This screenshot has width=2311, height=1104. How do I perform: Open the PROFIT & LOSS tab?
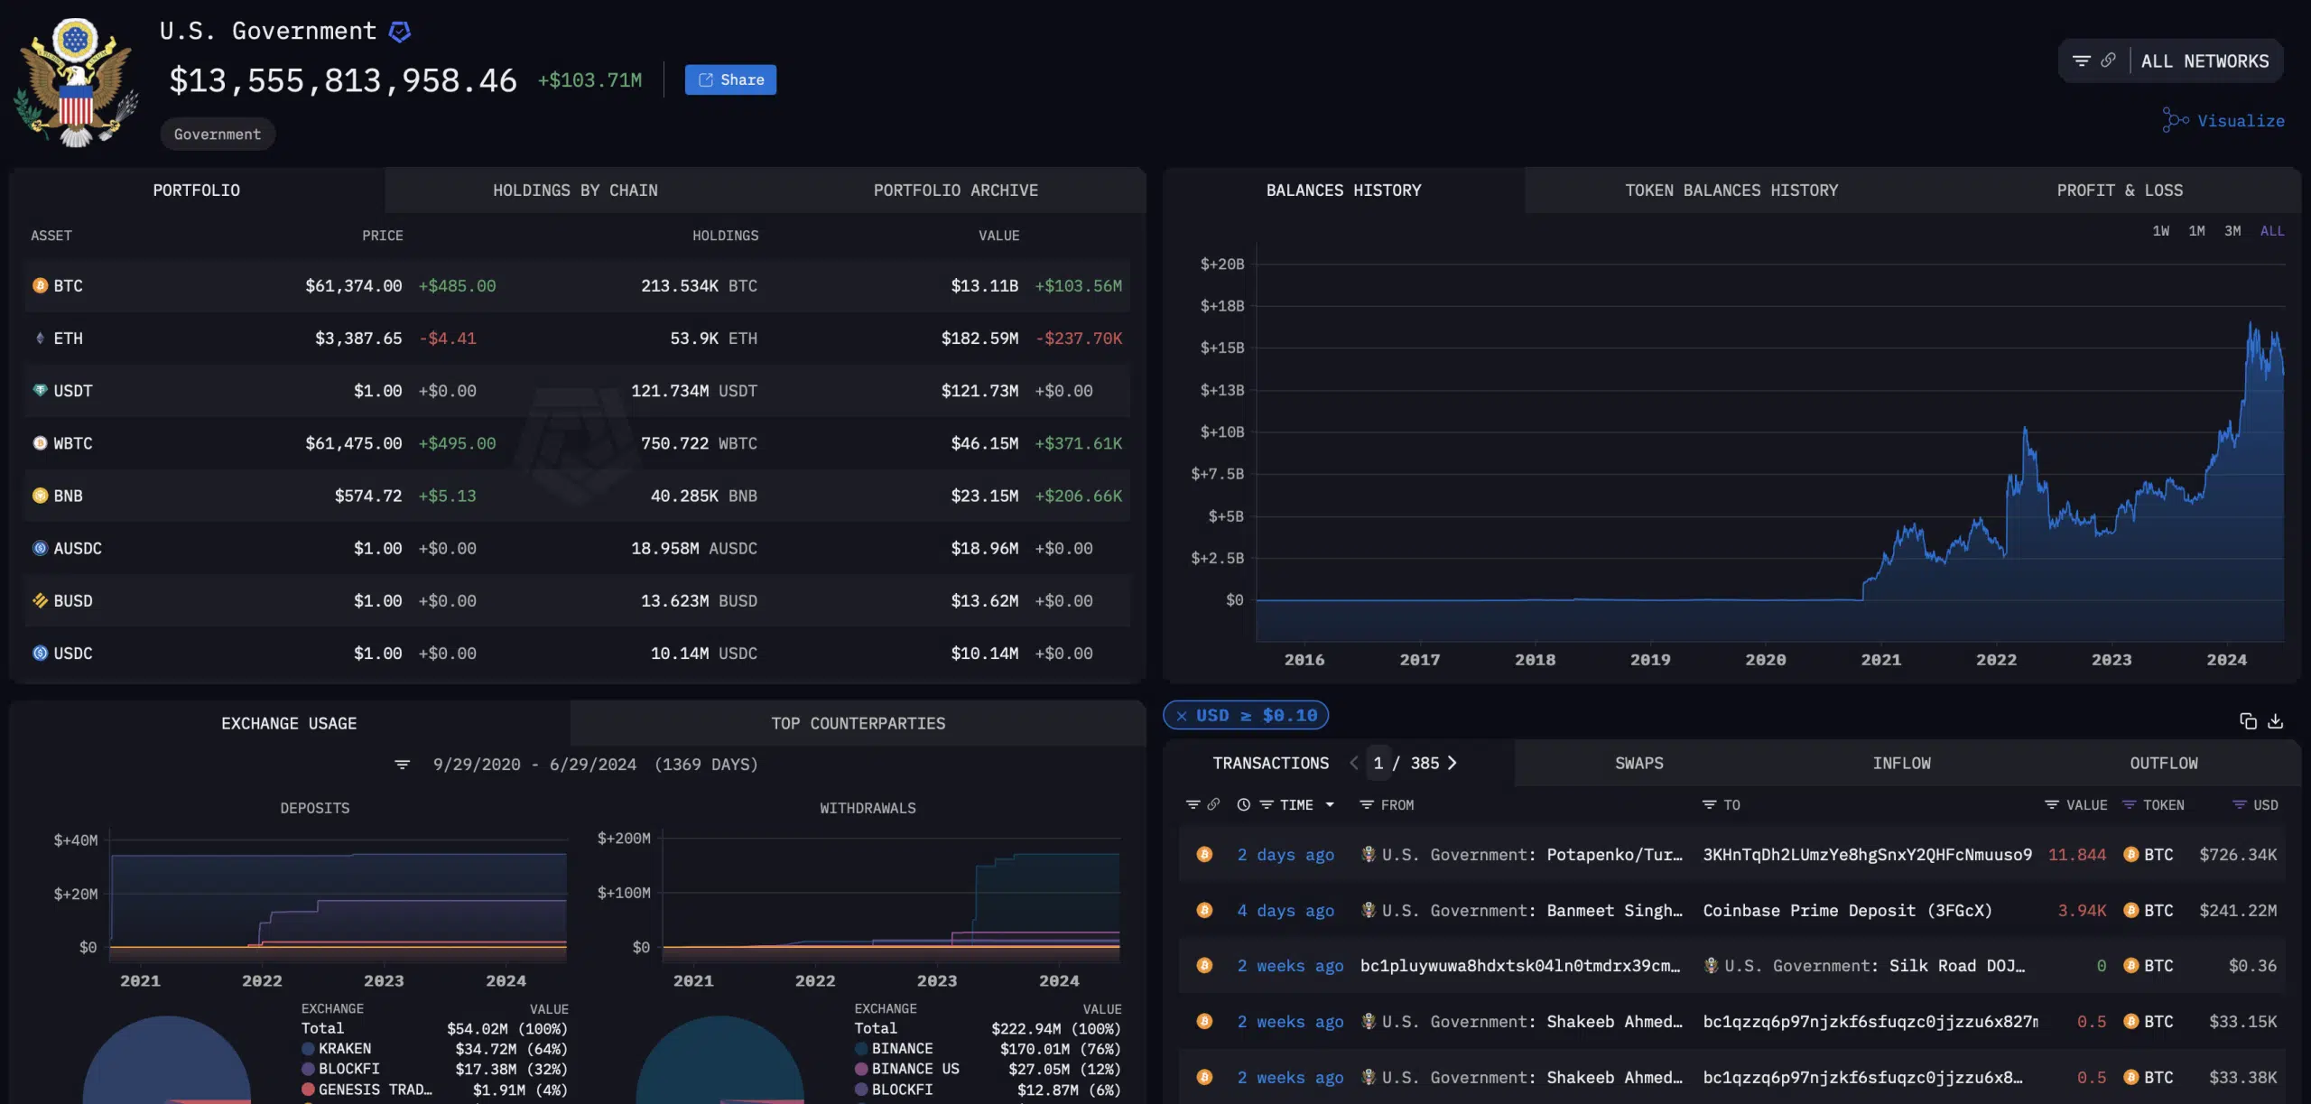tap(2120, 190)
